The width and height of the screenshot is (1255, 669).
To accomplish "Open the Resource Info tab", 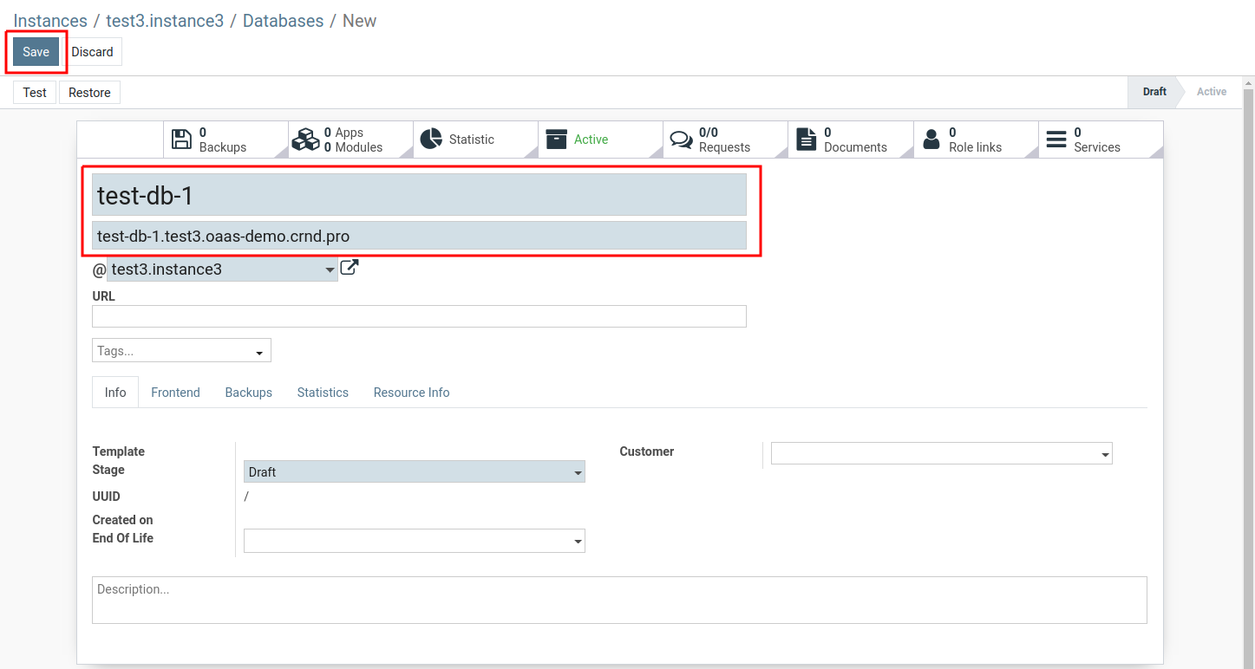I will [x=411, y=393].
